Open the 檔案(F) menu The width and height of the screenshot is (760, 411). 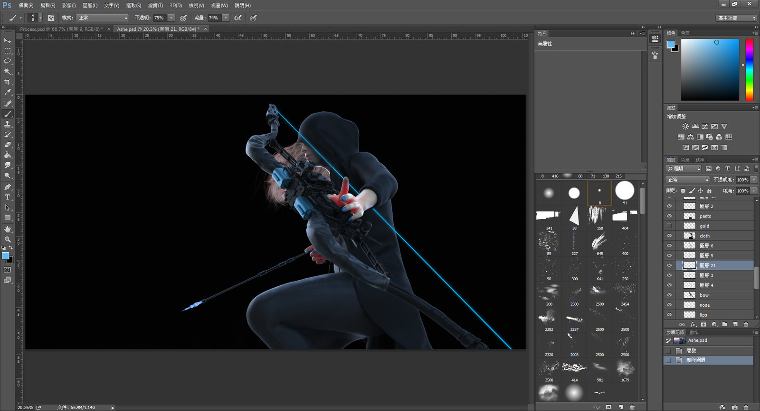point(26,5)
